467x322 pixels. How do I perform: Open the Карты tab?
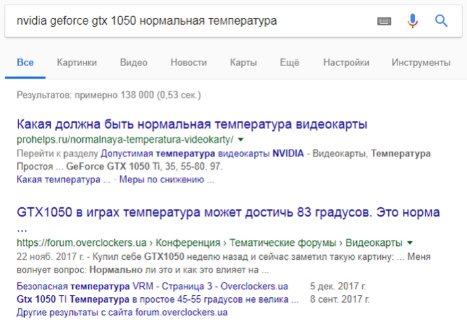click(243, 63)
